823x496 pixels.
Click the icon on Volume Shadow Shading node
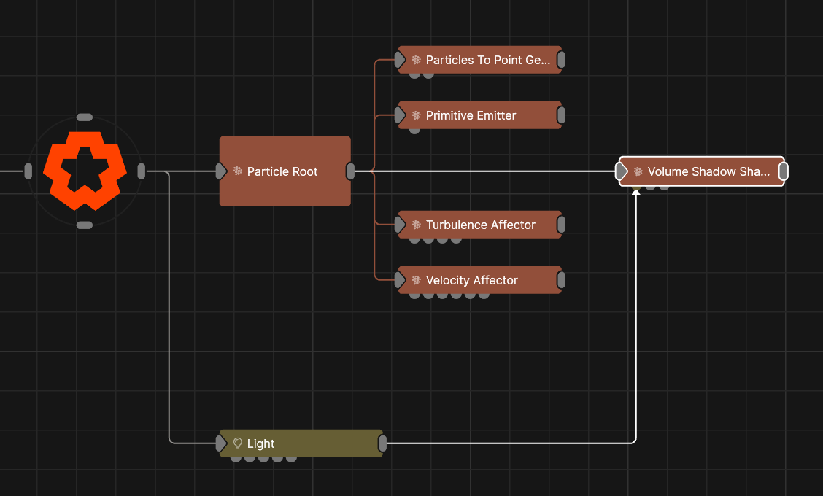(638, 171)
